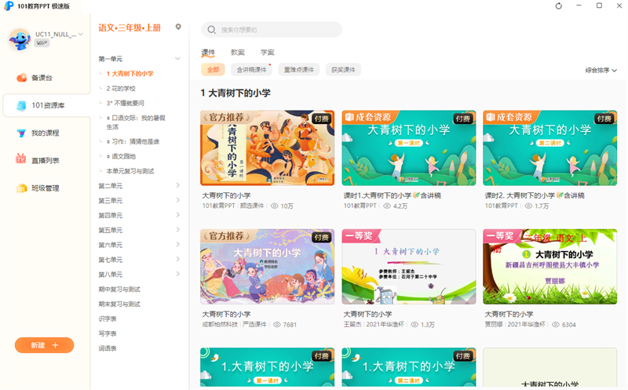The height and width of the screenshot is (390, 628).
Task: Open the 写字表 item
Action: click(x=108, y=334)
